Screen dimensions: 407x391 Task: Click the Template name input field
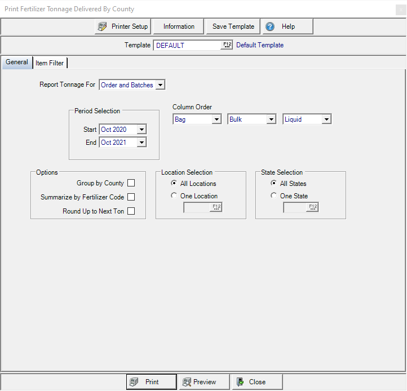tap(187, 45)
